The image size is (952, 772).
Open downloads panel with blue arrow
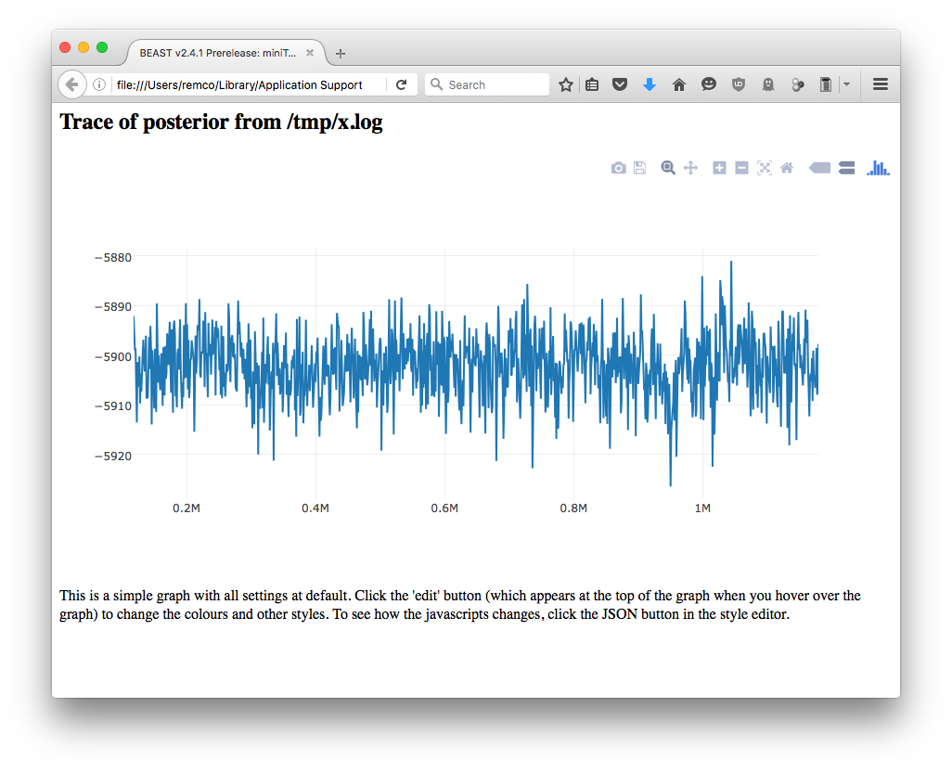[x=649, y=85]
